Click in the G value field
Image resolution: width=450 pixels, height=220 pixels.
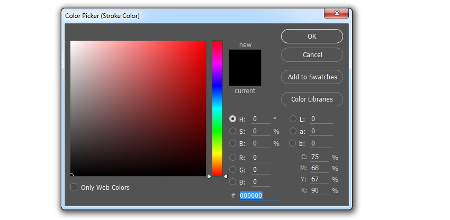coord(261,170)
